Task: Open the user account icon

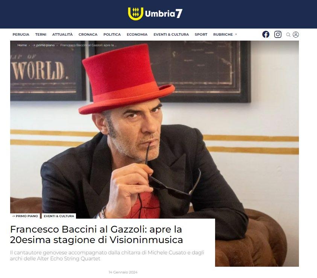Action: pos(296,35)
